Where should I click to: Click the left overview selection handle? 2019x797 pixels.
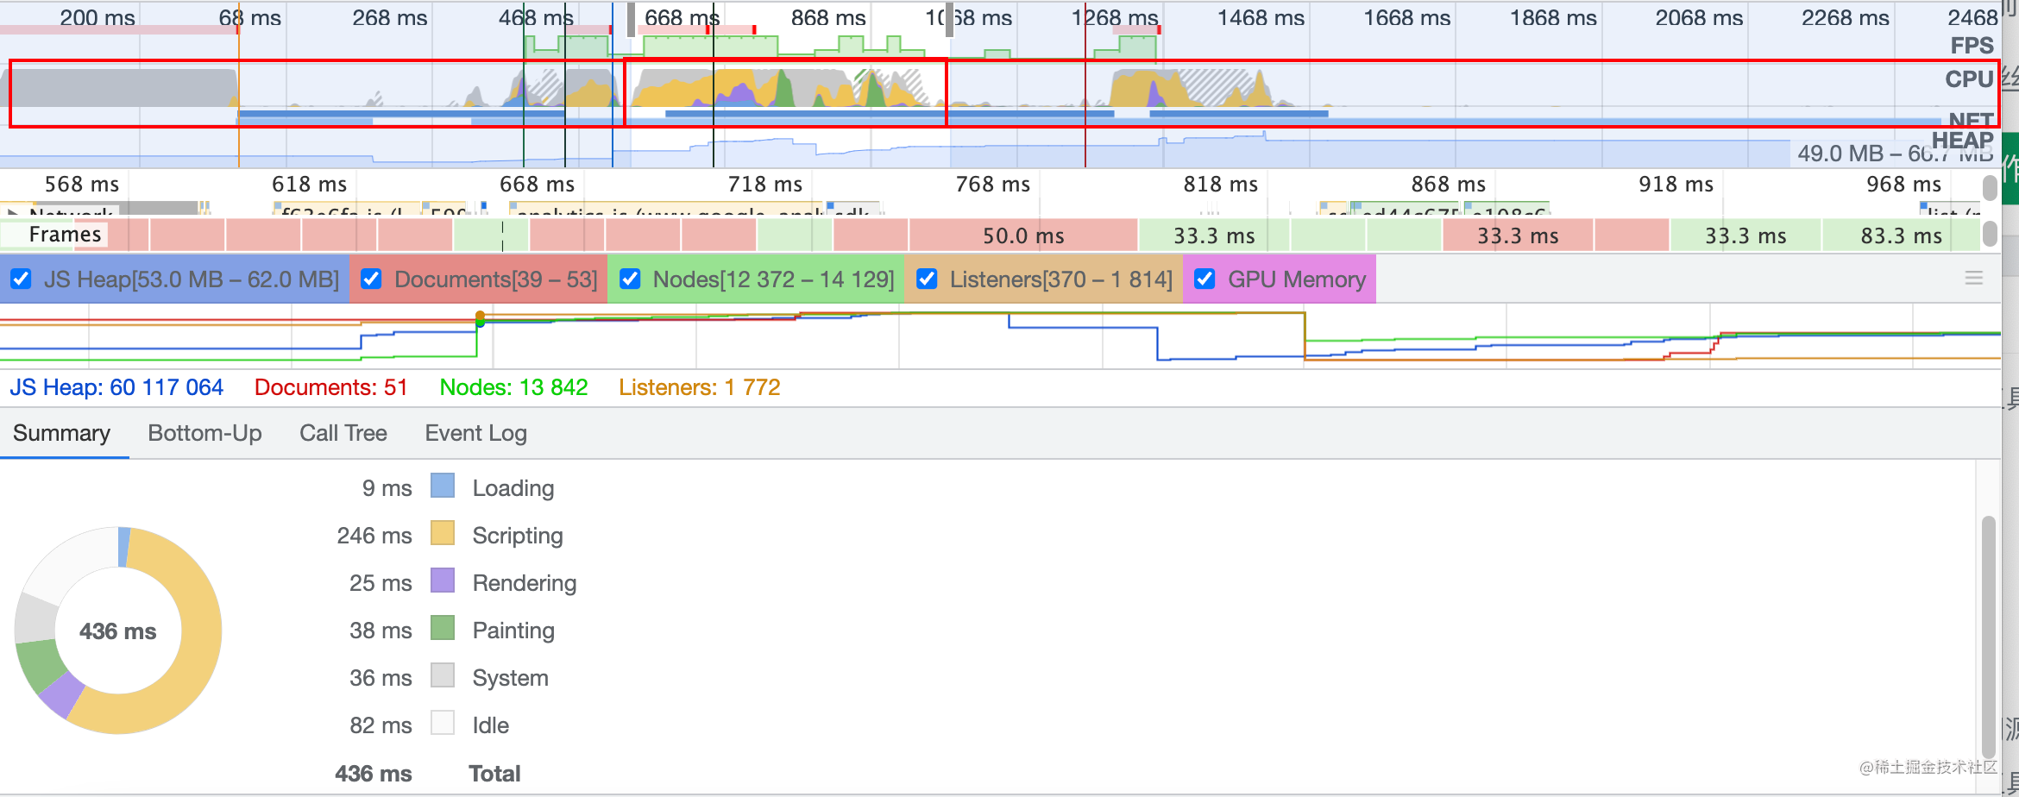tap(631, 19)
